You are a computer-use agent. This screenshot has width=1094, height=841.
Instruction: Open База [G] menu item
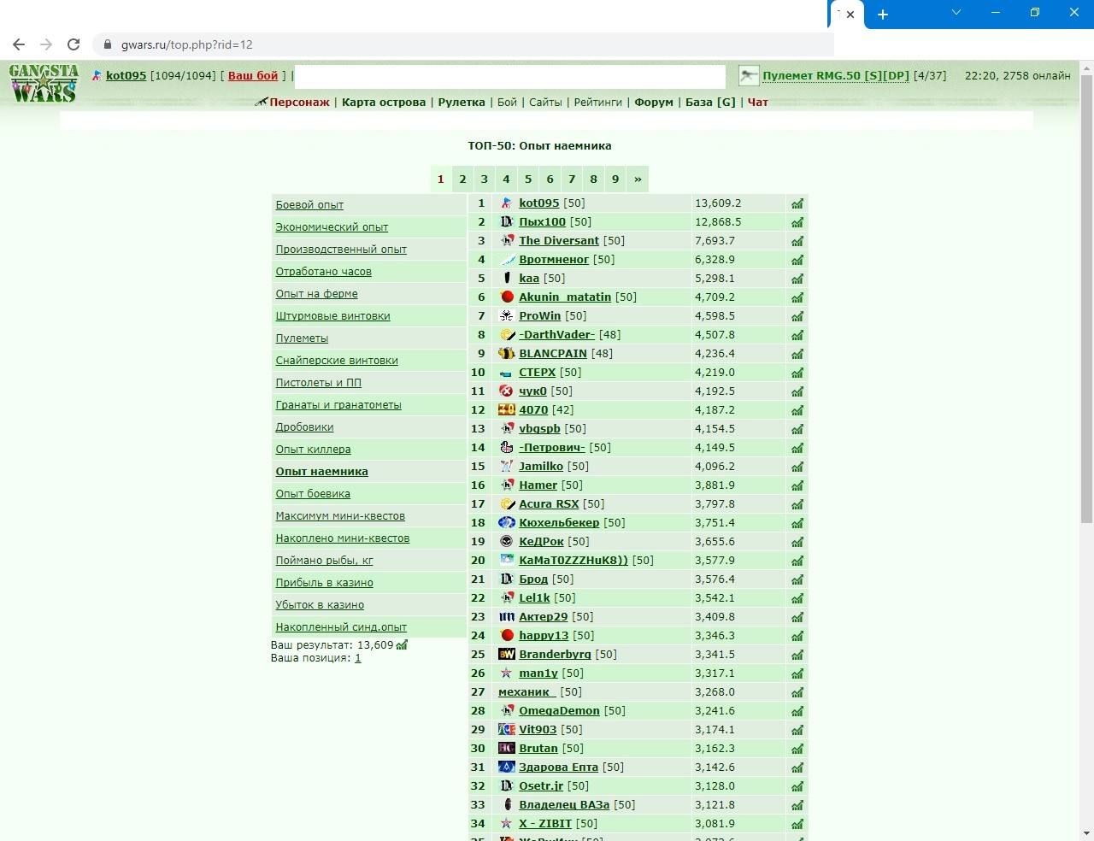point(710,103)
